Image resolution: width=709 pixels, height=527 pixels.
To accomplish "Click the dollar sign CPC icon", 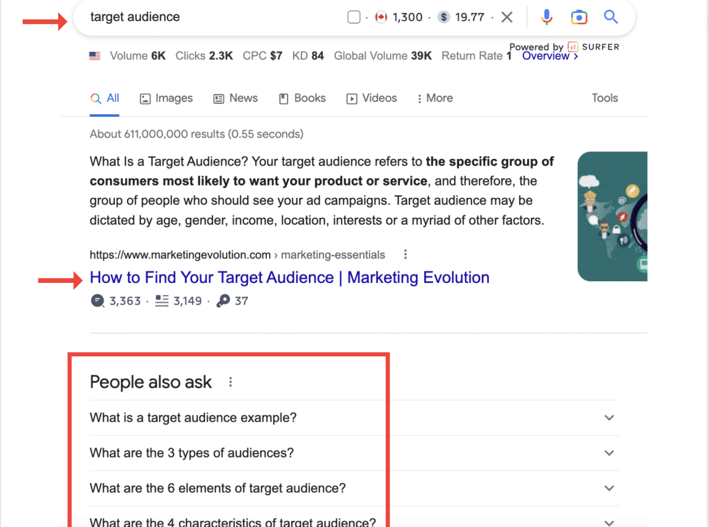I will tap(444, 17).
